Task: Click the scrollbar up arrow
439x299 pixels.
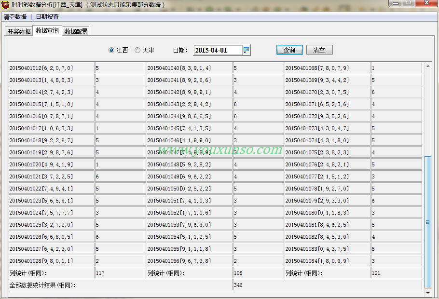Action: coord(427,66)
